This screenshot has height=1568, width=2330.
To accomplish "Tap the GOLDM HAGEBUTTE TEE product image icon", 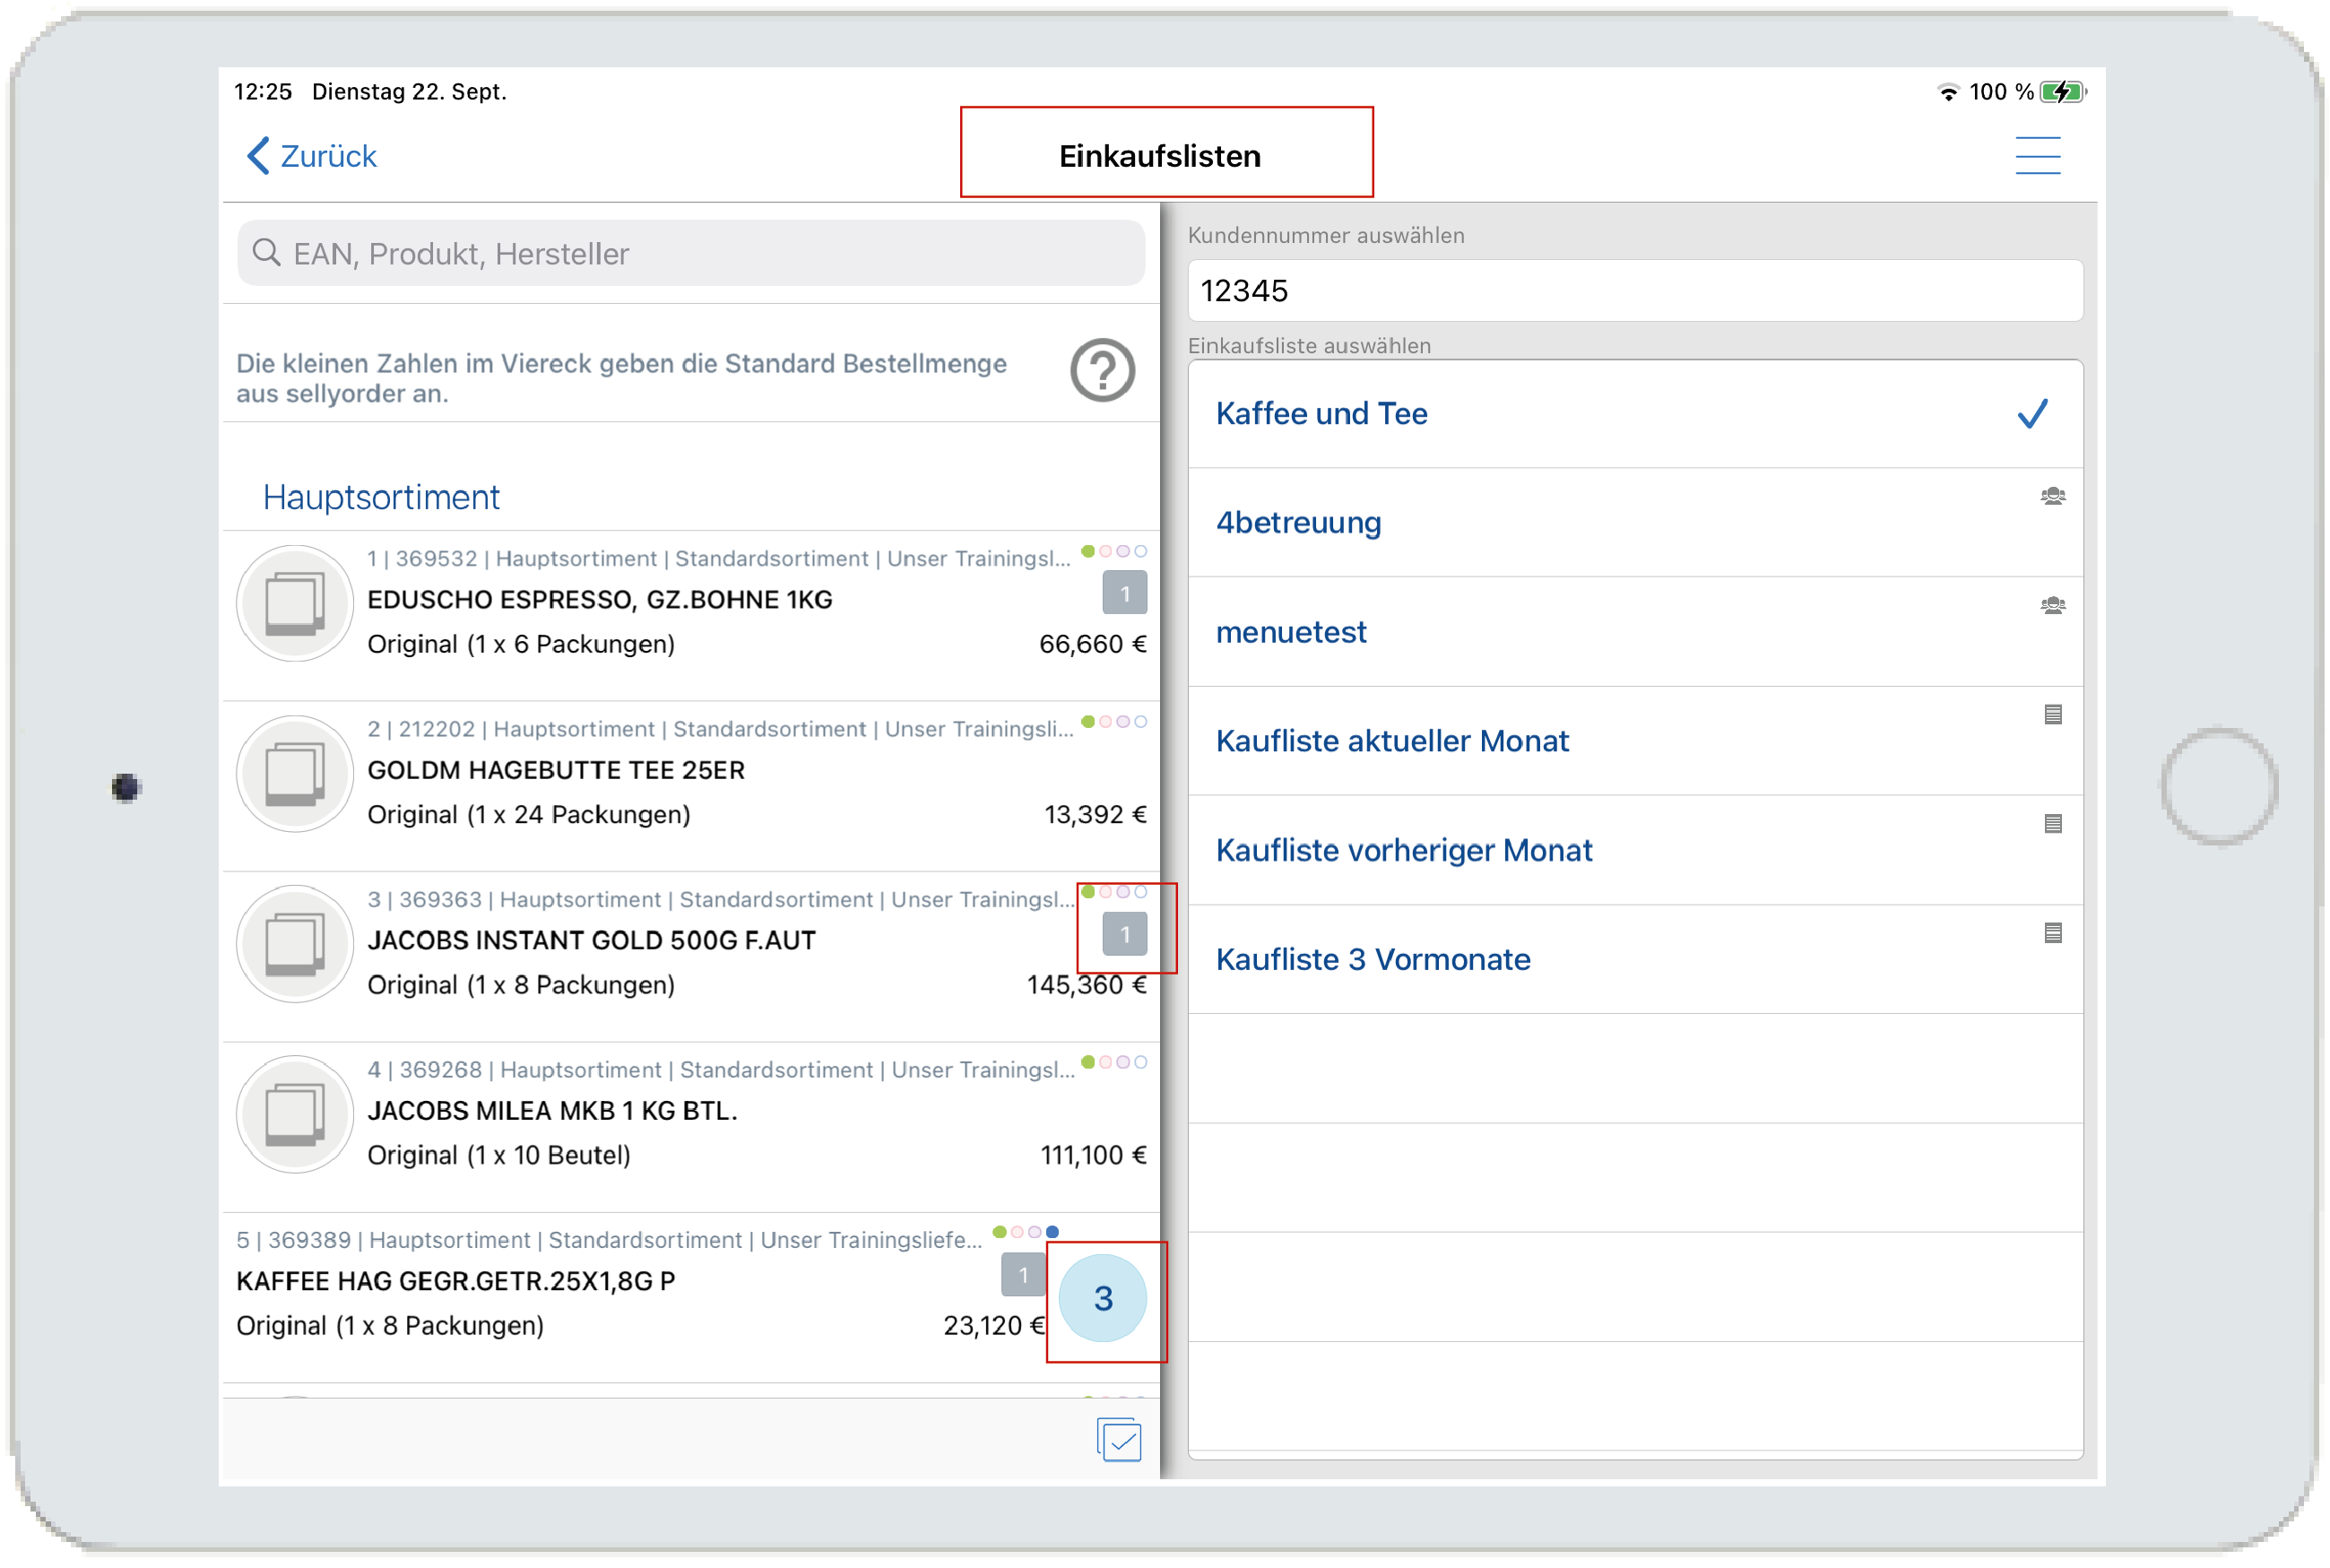I will click(x=294, y=773).
